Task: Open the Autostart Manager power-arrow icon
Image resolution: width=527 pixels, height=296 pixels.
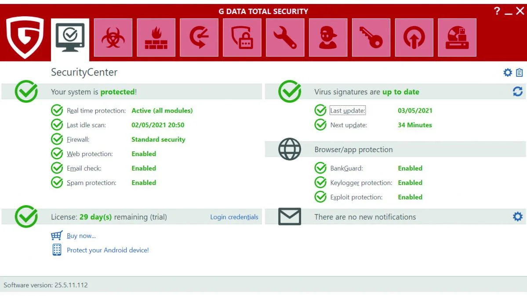Action: click(414, 38)
